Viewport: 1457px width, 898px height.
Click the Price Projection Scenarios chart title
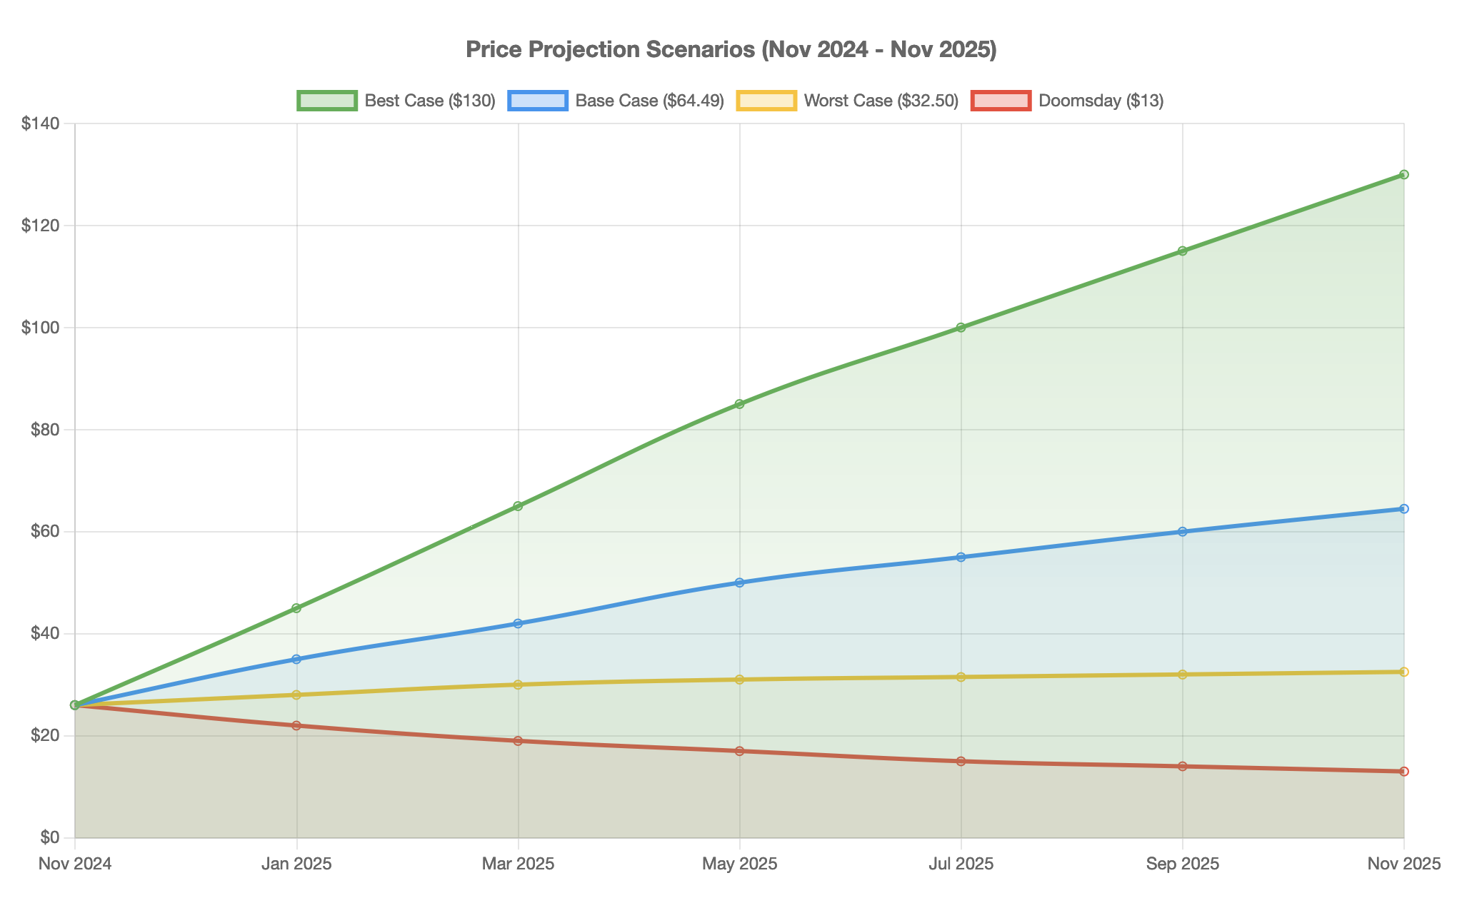[x=731, y=49]
